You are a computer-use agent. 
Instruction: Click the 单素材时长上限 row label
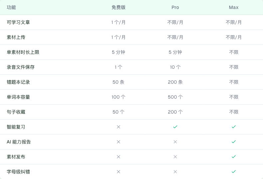point(23,52)
